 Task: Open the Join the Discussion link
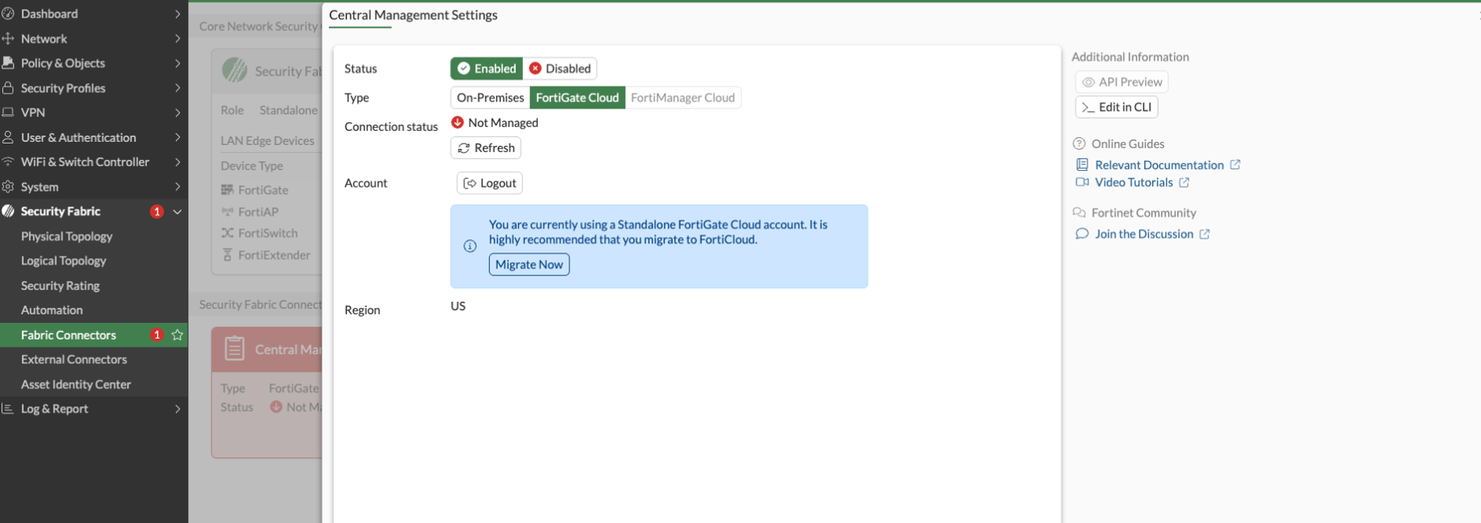[x=1144, y=234]
